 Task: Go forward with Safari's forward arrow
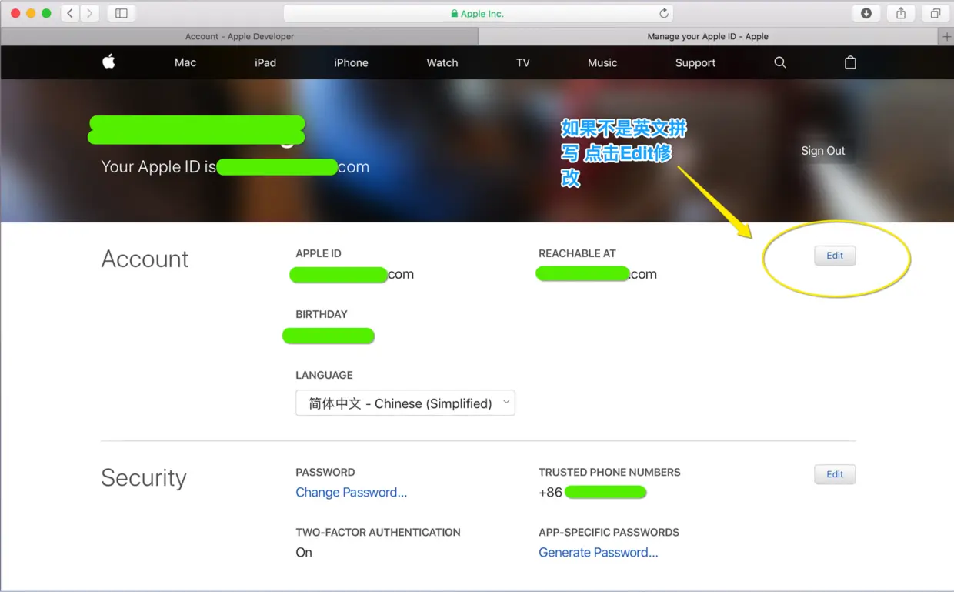[x=90, y=13]
